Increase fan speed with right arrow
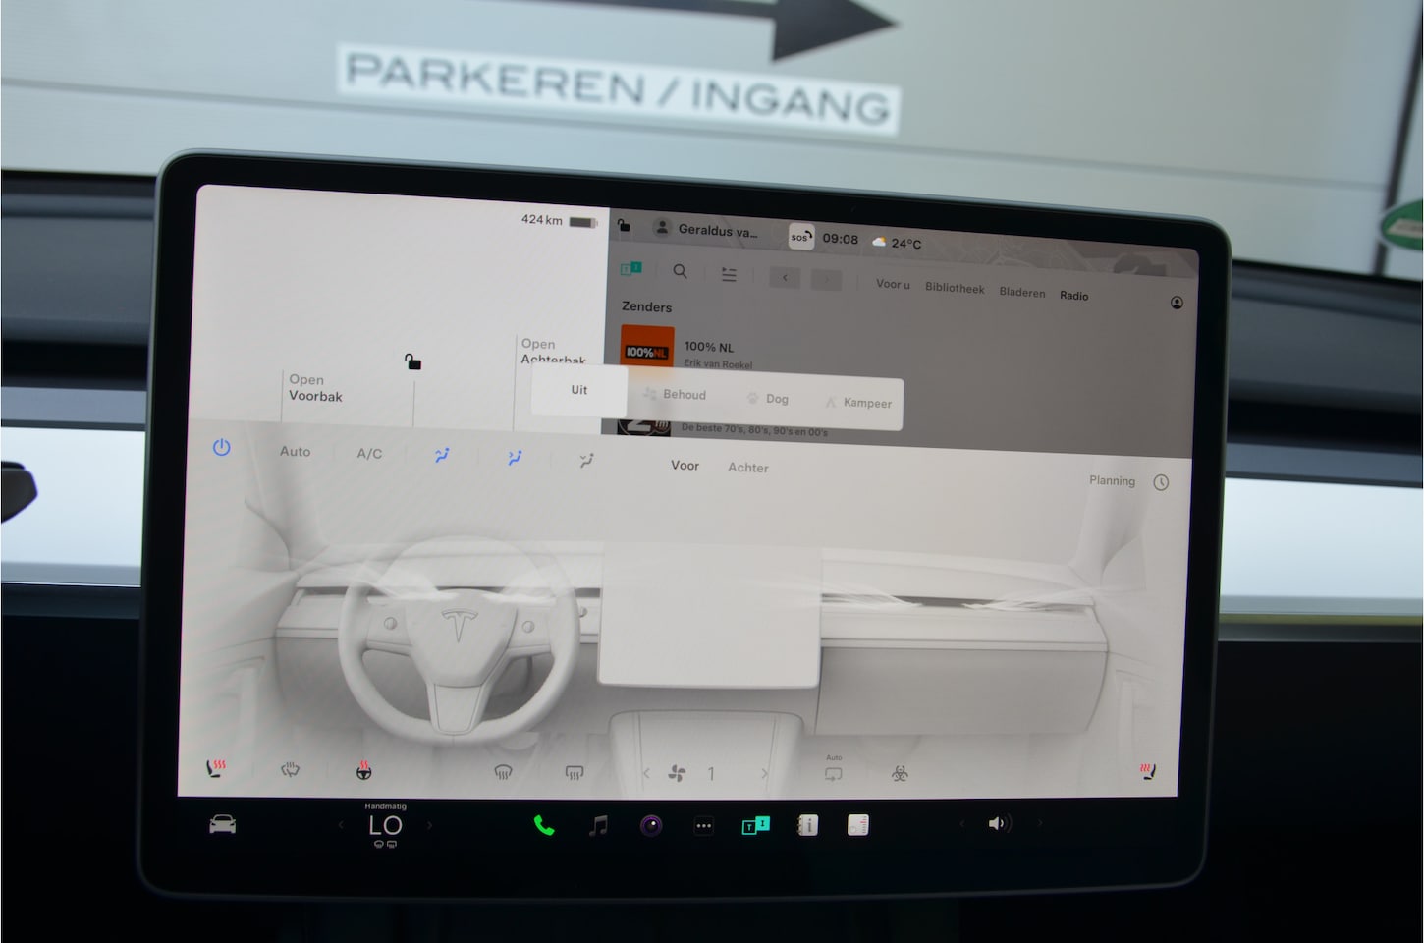 pyautogui.click(x=764, y=774)
